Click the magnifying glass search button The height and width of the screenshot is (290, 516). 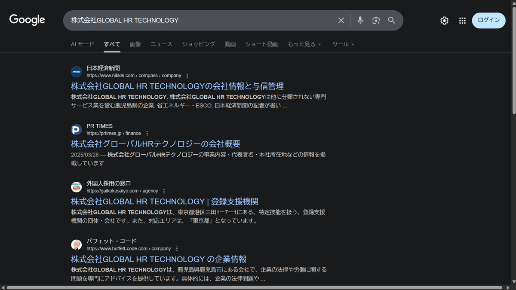coord(392,20)
